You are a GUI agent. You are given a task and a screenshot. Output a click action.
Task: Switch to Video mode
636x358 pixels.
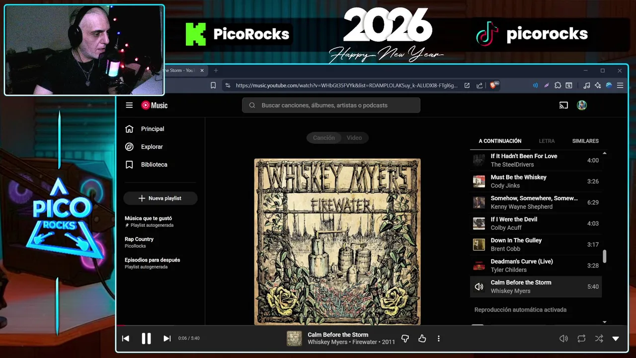pyautogui.click(x=354, y=138)
